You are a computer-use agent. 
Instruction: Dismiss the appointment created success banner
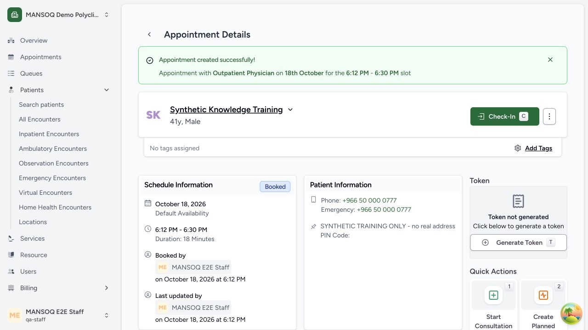click(x=550, y=60)
